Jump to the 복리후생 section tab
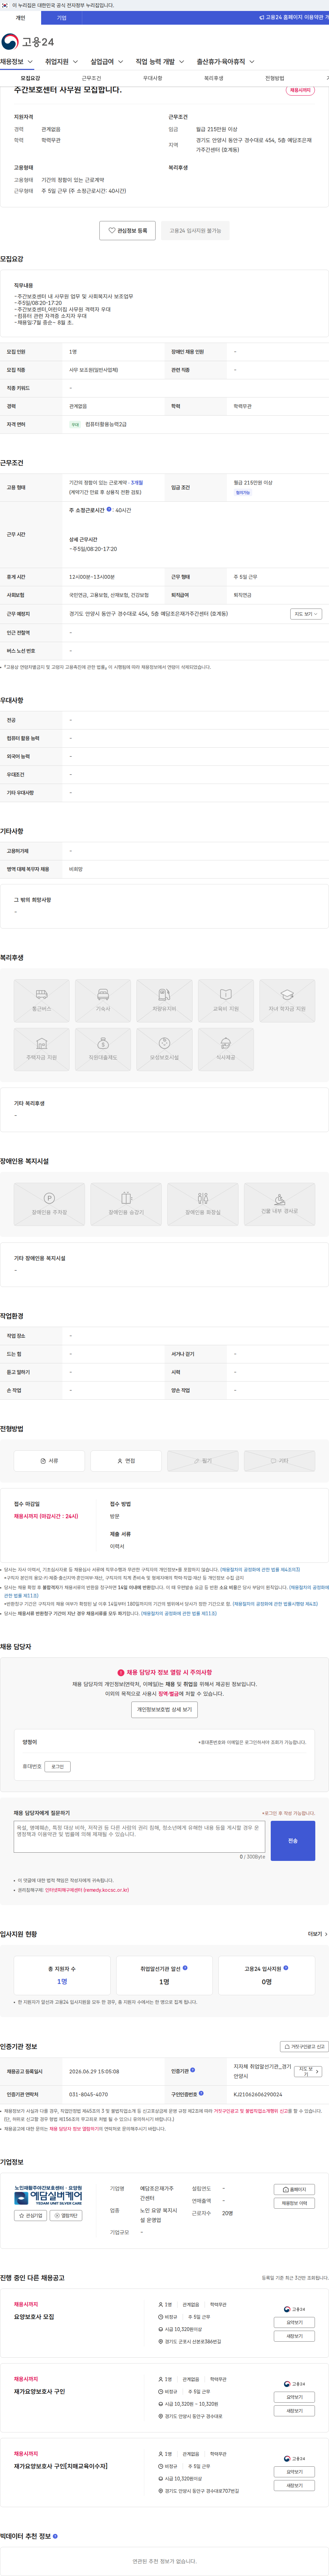Viewport: 329px width, 2576px height. click(213, 78)
